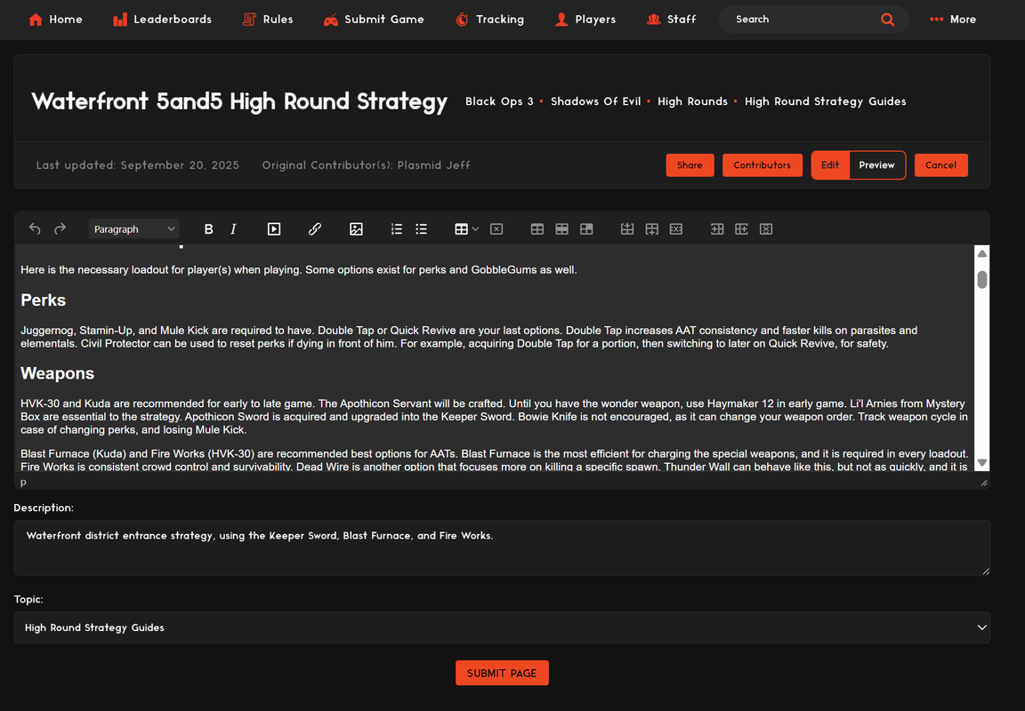
Task: Open table row properties icon
Action: tap(561, 229)
